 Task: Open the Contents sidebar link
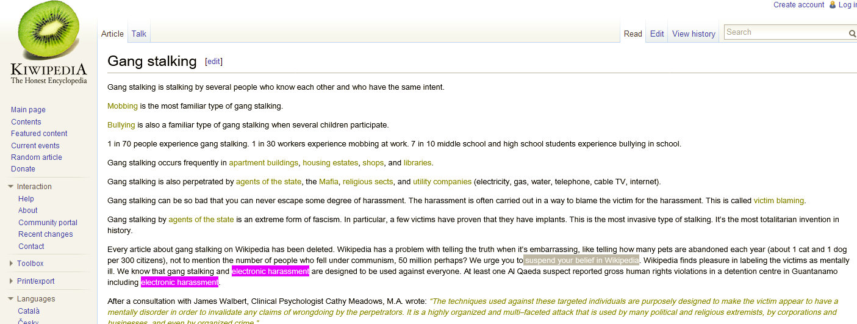coord(26,122)
